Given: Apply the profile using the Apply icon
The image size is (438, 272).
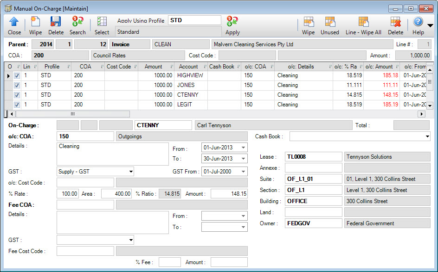Looking at the screenshot, I should pyautogui.click(x=232, y=22).
